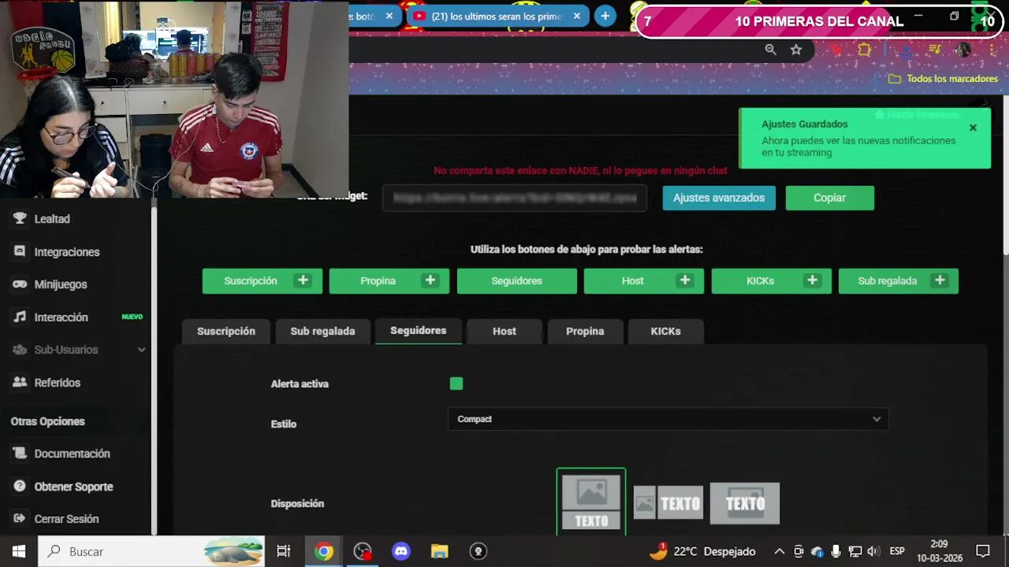The width and height of the screenshot is (1009, 567).
Task: Open the Windows Start menu
Action: click(18, 551)
